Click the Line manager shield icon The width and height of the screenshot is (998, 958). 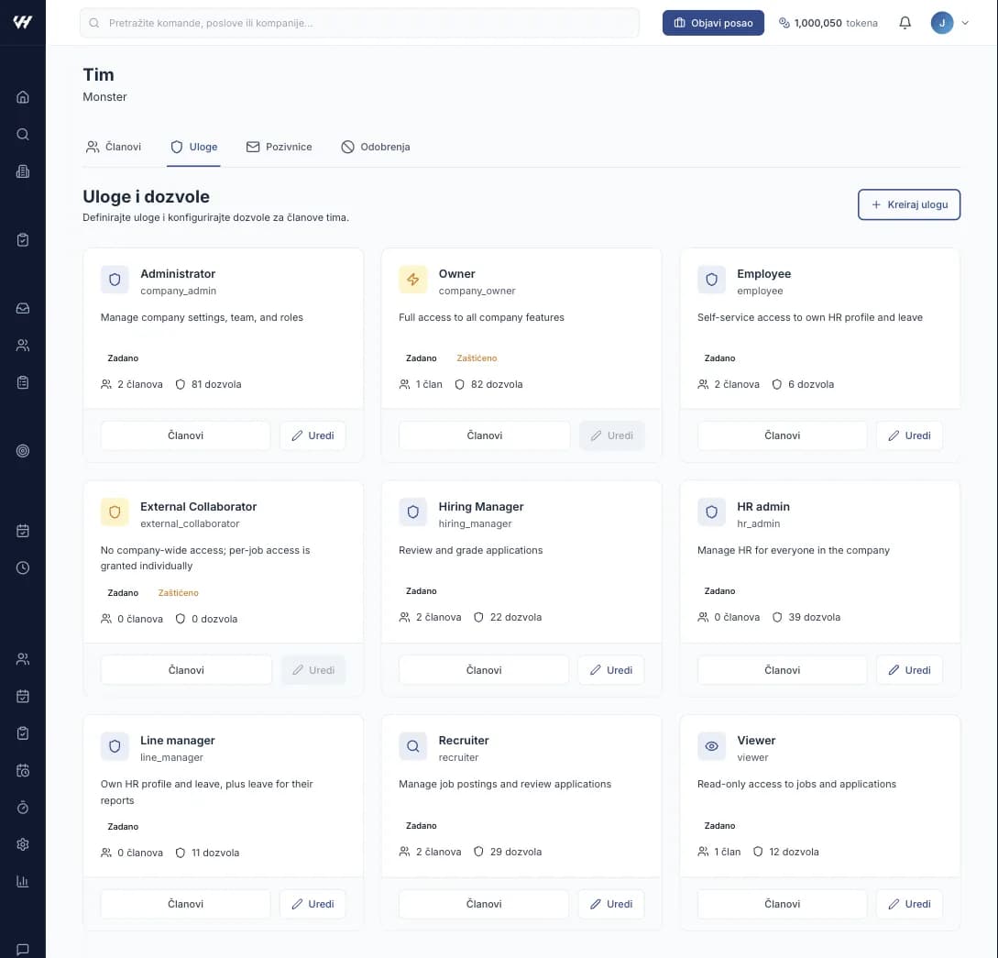[x=115, y=746]
